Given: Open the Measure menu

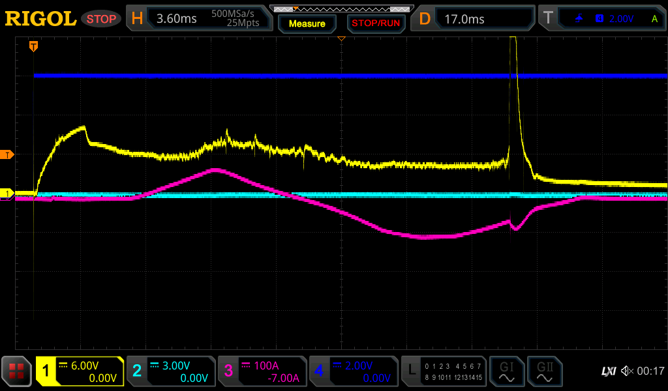Looking at the screenshot, I should coord(307,23).
